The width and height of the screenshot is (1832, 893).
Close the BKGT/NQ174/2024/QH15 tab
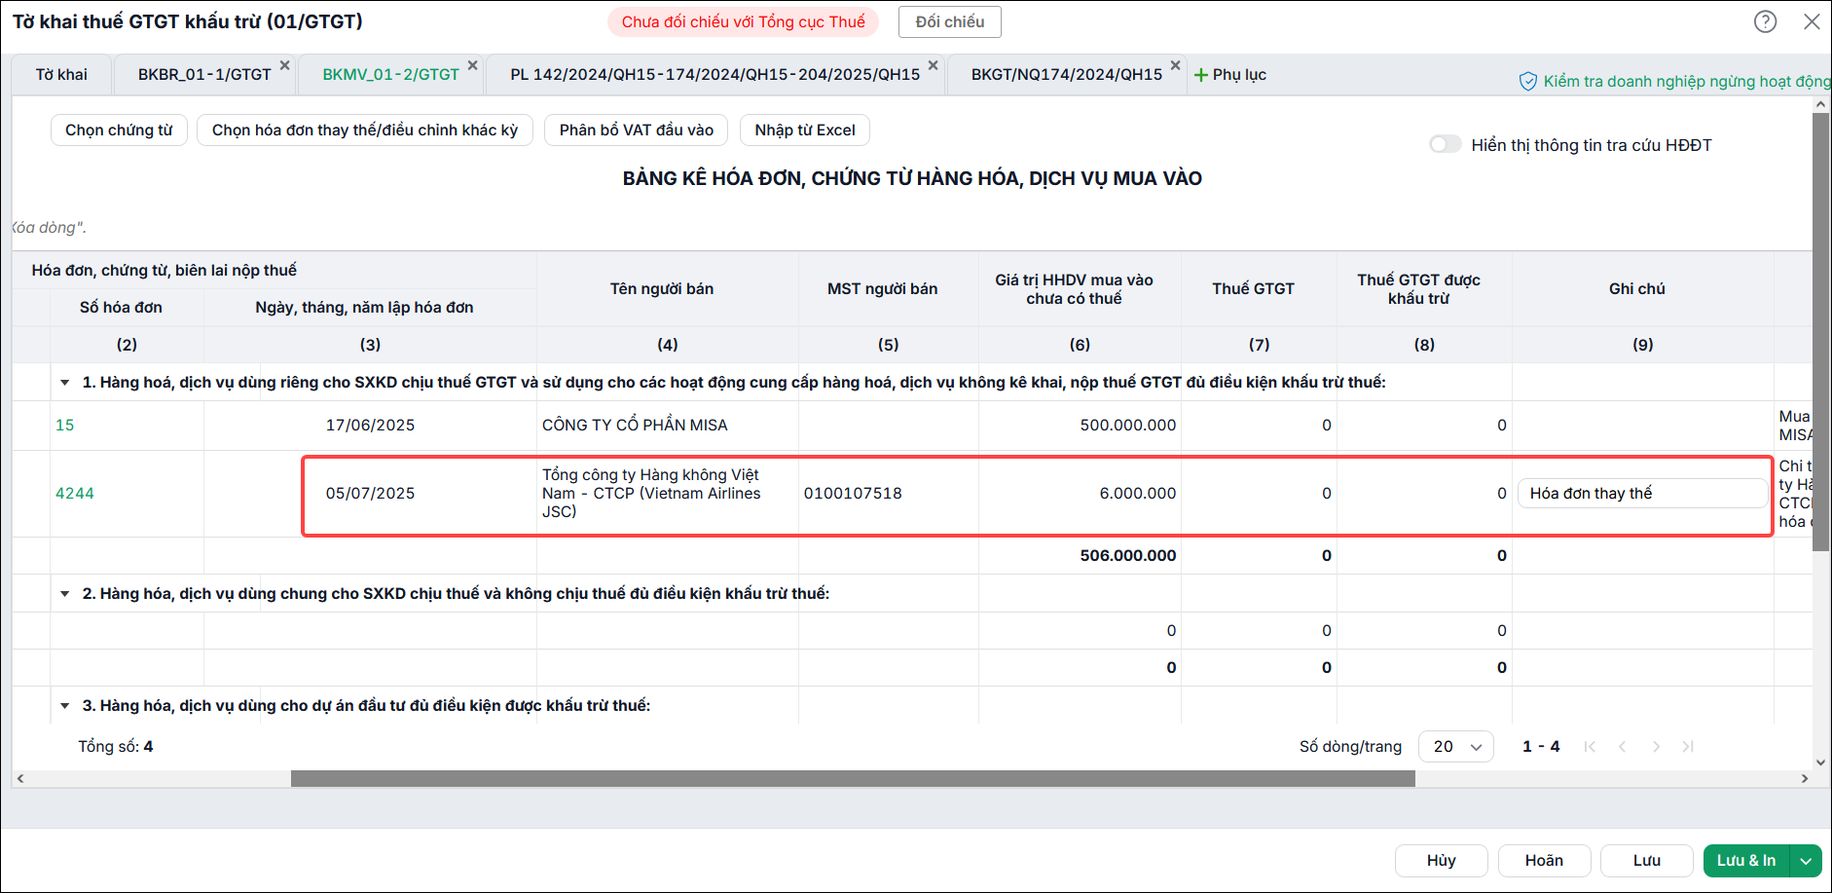click(x=1176, y=65)
